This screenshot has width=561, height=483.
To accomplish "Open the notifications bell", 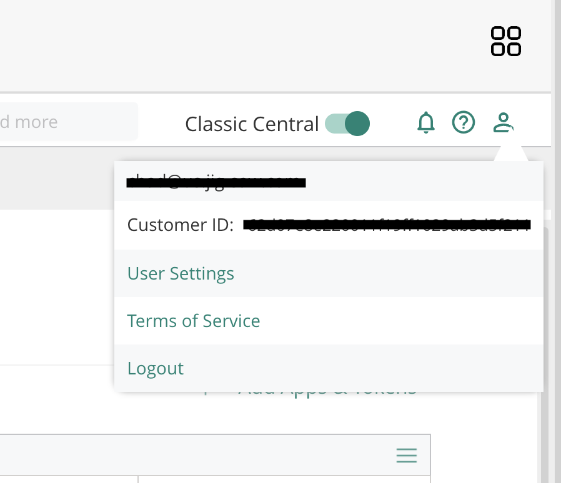I will tap(426, 123).
